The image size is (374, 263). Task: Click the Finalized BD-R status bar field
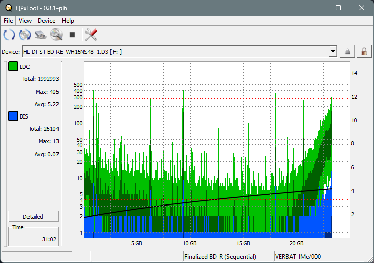tap(227, 256)
